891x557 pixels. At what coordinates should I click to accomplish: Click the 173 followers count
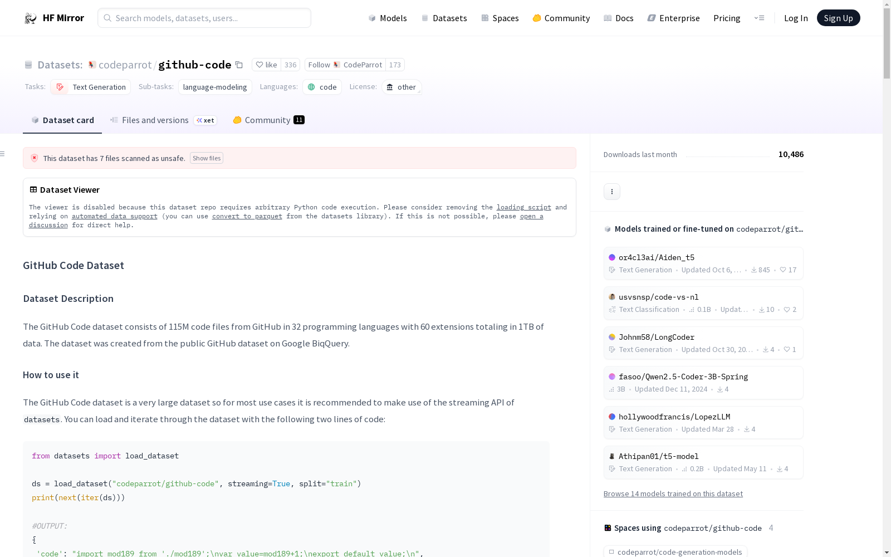pos(395,65)
